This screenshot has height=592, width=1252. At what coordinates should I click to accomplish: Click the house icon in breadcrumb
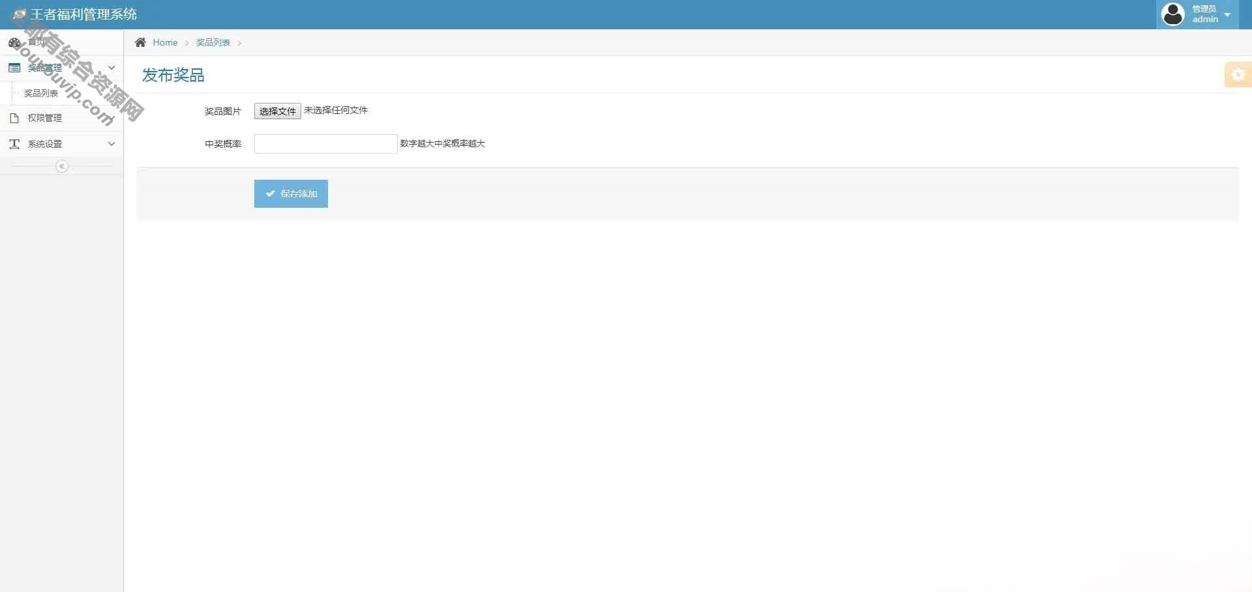coord(140,42)
